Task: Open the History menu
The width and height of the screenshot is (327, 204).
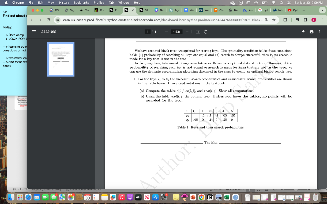Action: [x=64, y=2]
